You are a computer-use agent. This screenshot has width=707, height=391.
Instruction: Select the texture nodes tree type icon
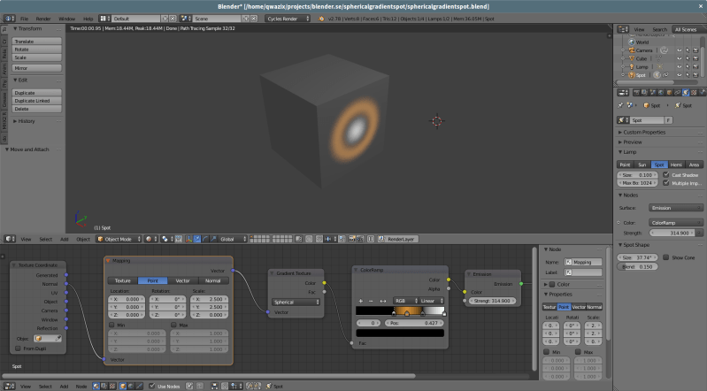tap(112, 387)
